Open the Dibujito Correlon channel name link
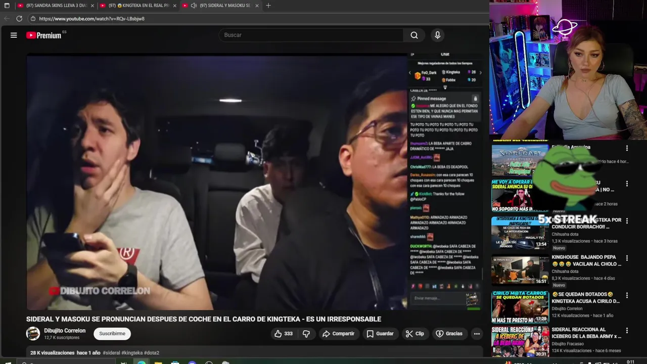This screenshot has height=364, width=647. click(65, 331)
